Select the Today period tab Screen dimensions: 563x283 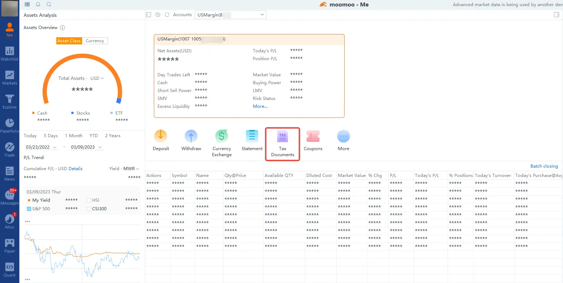[x=30, y=136]
